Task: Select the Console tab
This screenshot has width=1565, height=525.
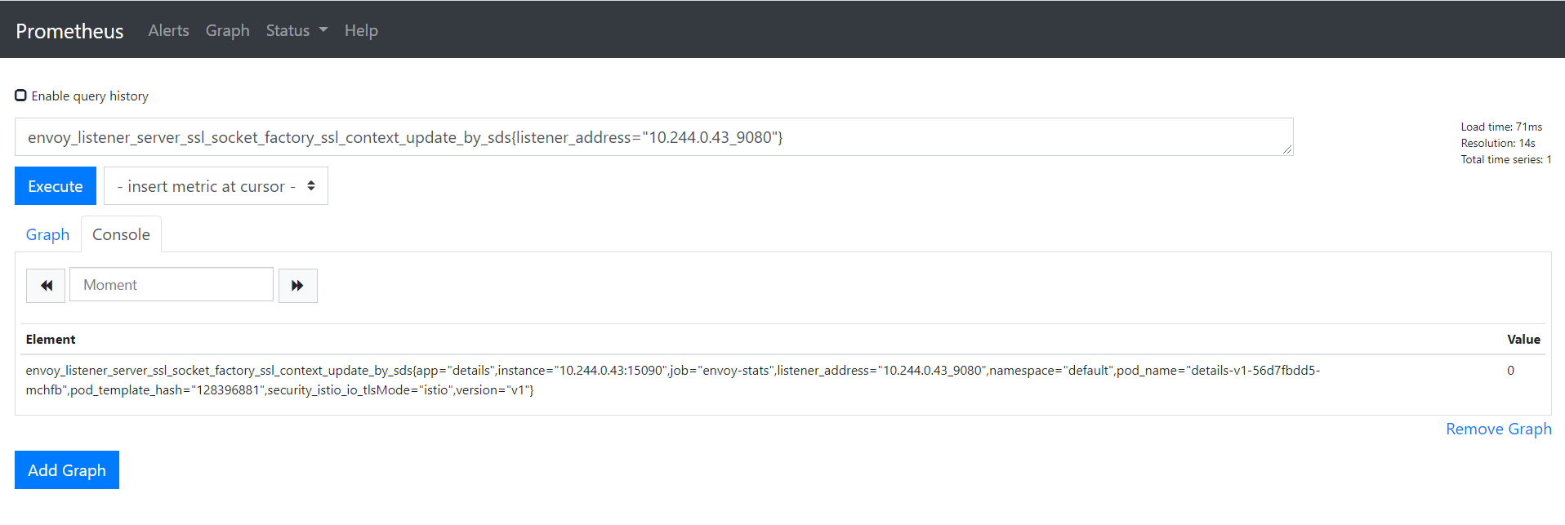Action: (x=121, y=234)
